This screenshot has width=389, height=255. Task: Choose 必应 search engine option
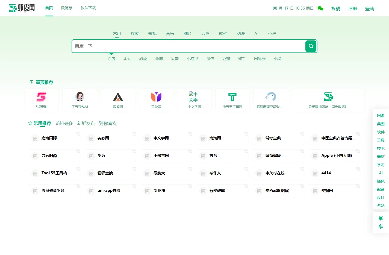(143, 59)
